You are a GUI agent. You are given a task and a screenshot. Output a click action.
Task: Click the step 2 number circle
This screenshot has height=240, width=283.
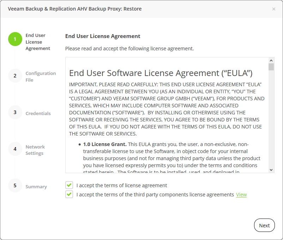coord(15,76)
